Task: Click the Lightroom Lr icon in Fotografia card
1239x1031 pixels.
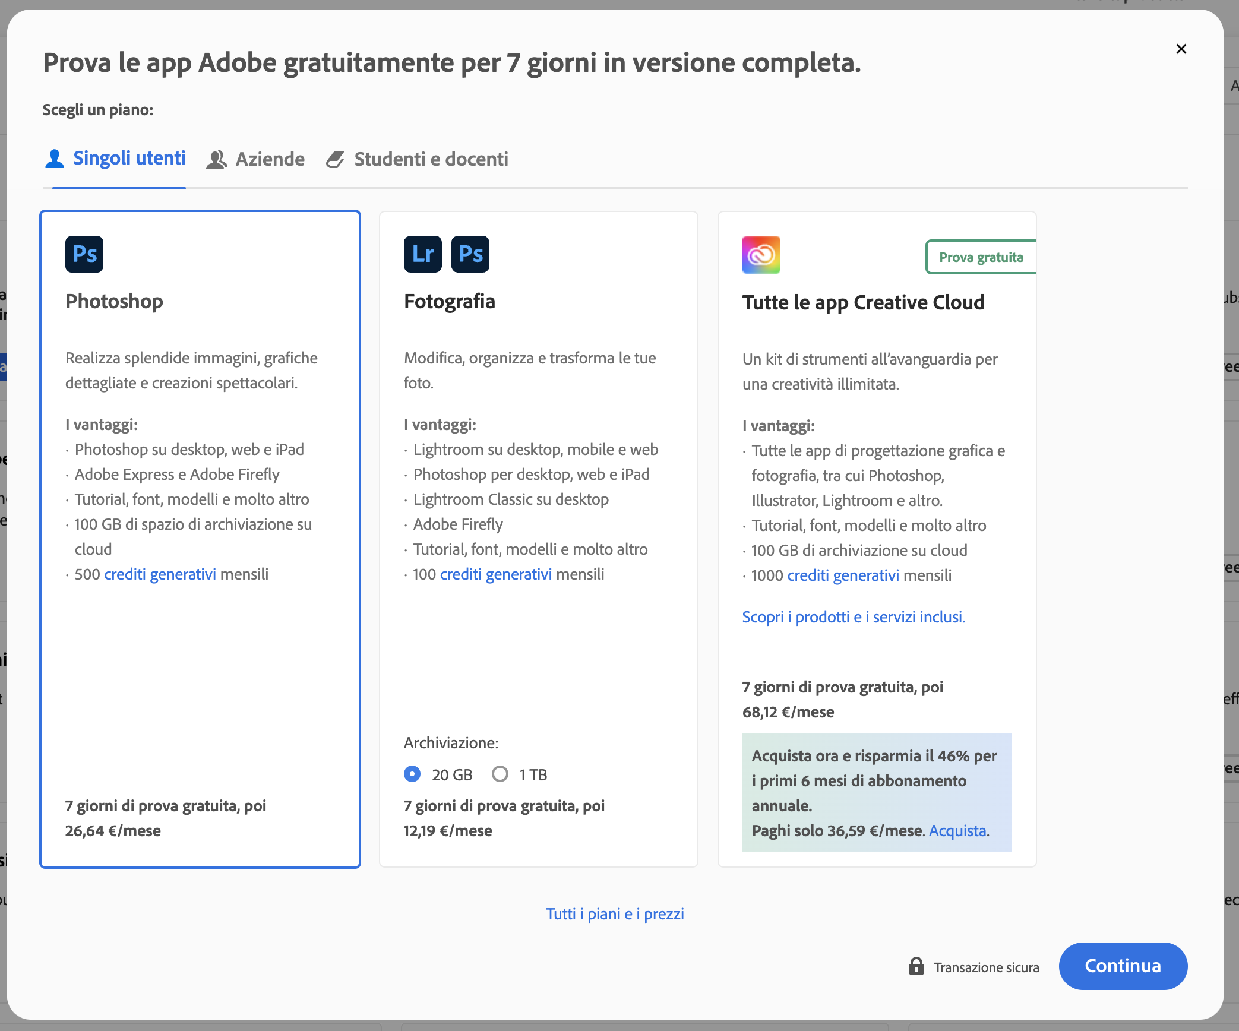Action: coord(422,254)
